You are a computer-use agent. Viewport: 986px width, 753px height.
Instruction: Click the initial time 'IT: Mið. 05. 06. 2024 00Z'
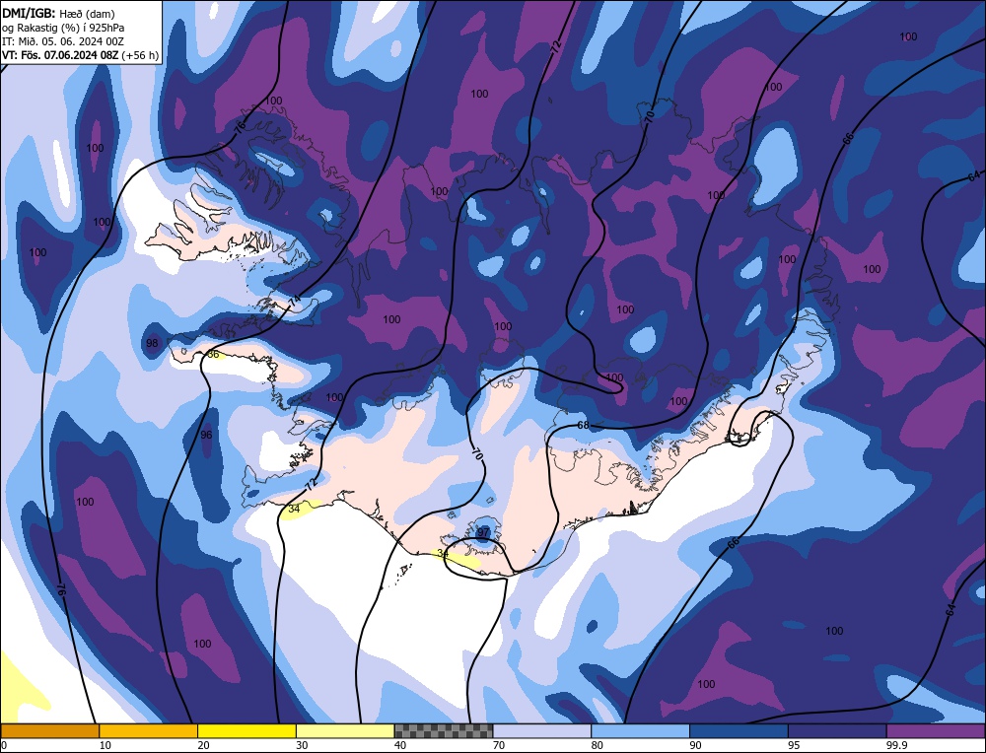pos(63,41)
